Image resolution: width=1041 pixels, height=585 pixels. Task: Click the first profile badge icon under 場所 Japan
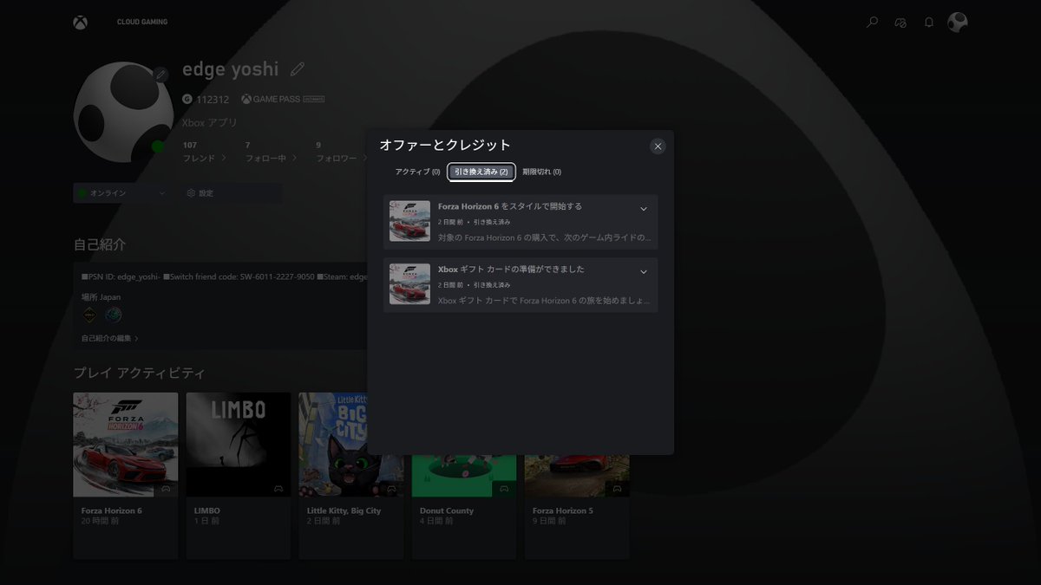click(89, 315)
